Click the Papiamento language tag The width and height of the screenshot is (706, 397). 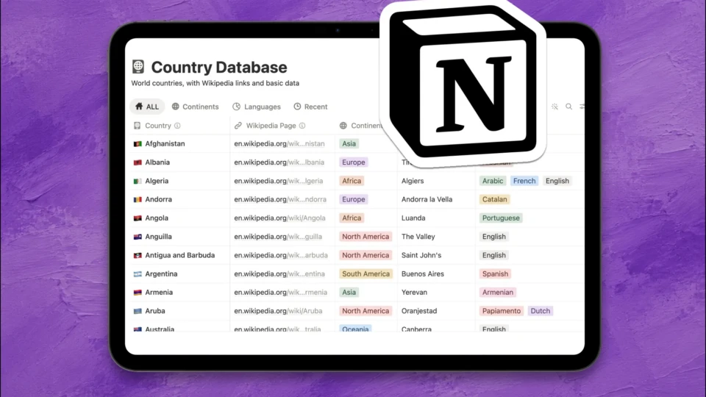(x=501, y=310)
